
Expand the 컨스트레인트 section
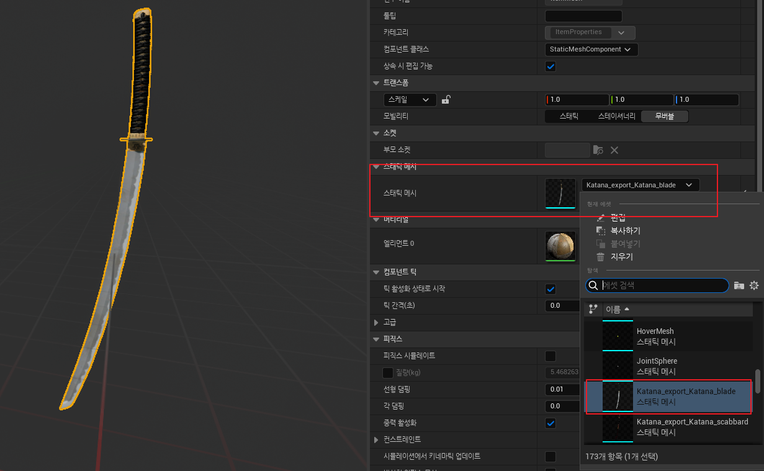click(376, 439)
